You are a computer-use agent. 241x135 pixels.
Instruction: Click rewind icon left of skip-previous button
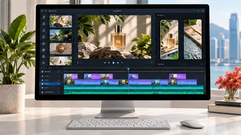pyautogui.click(x=105, y=63)
